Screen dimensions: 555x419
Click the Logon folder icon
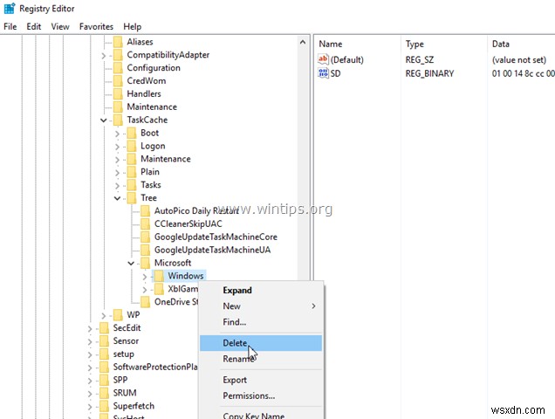tap(132, 146)
